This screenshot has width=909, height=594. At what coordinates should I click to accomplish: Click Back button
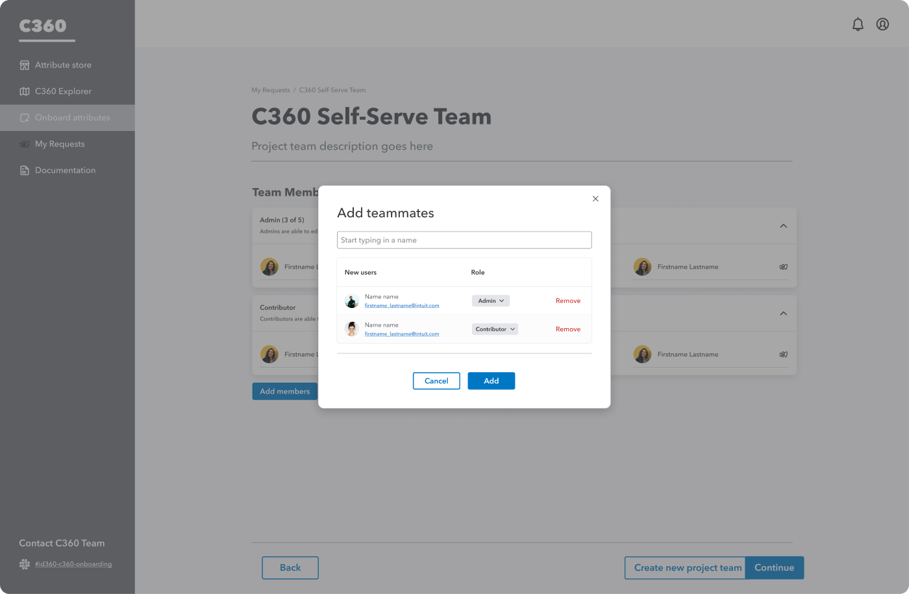pos(290,568)
